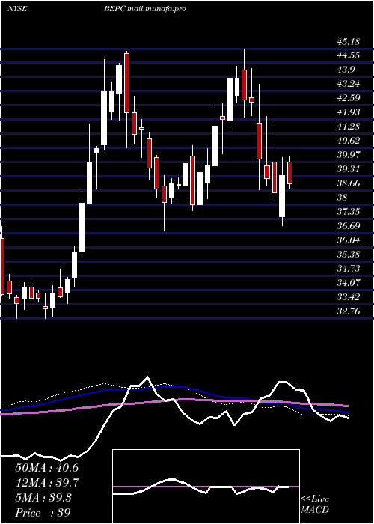The height and width of the screenshot is (524, 374).
Task: Click the NYSE exchange label
Action: [17, 9]
